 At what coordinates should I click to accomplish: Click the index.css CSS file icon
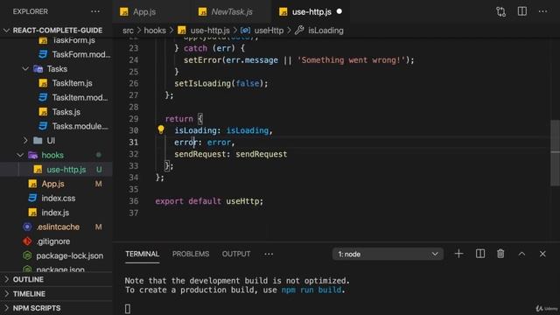[32, 198]
